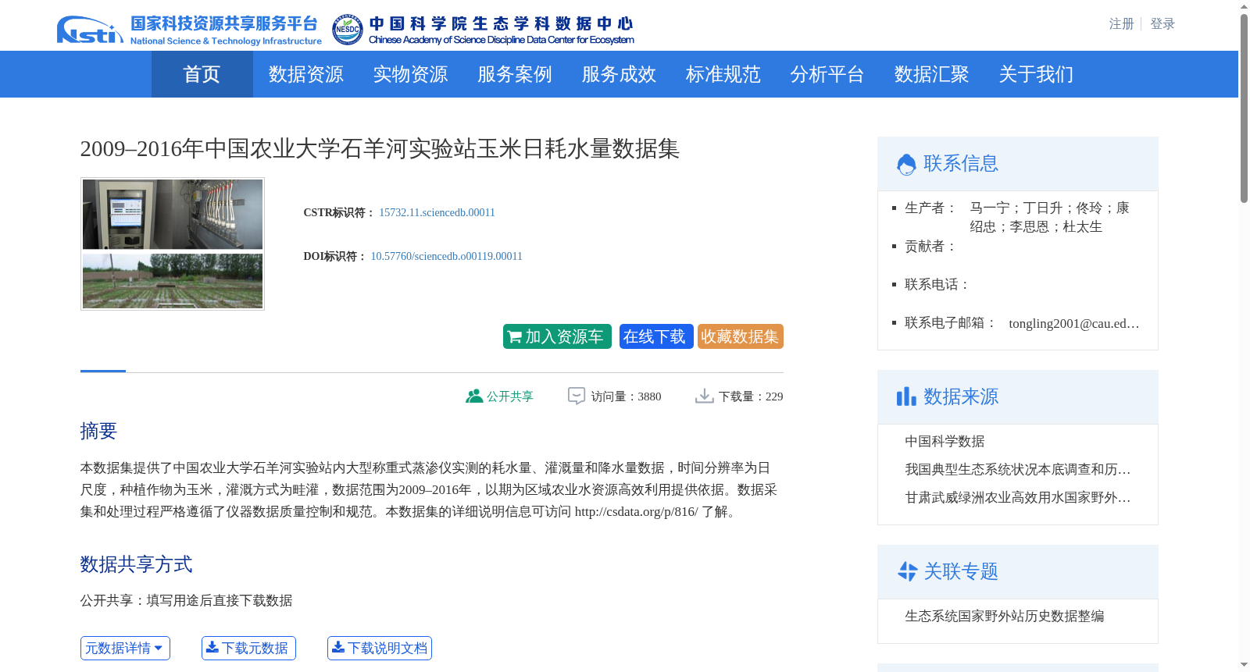Click the contact email tongling2001@cau.ed…
This screenshot has width=1250, height=672.
click(1074, 323)
